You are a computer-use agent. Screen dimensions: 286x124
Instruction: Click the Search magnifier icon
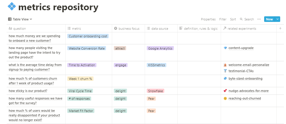pos(241,19)
